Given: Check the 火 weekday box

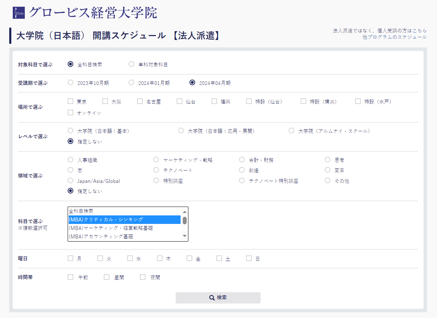Looking at the screenshot, I should click(x=100, y=258).
